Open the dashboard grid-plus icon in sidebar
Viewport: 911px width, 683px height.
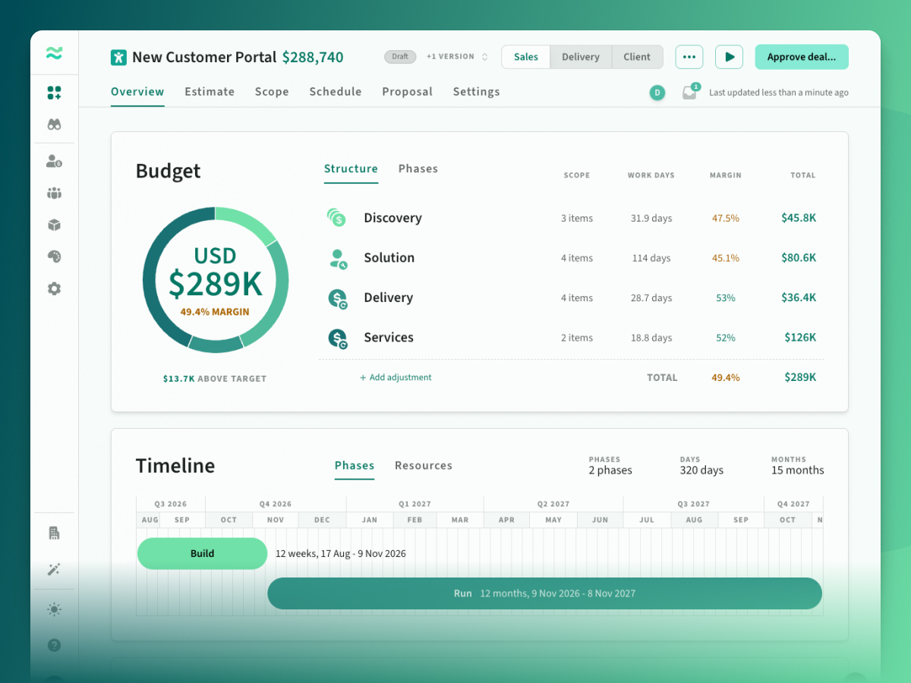pyautogui.click(x=54, y=93)
